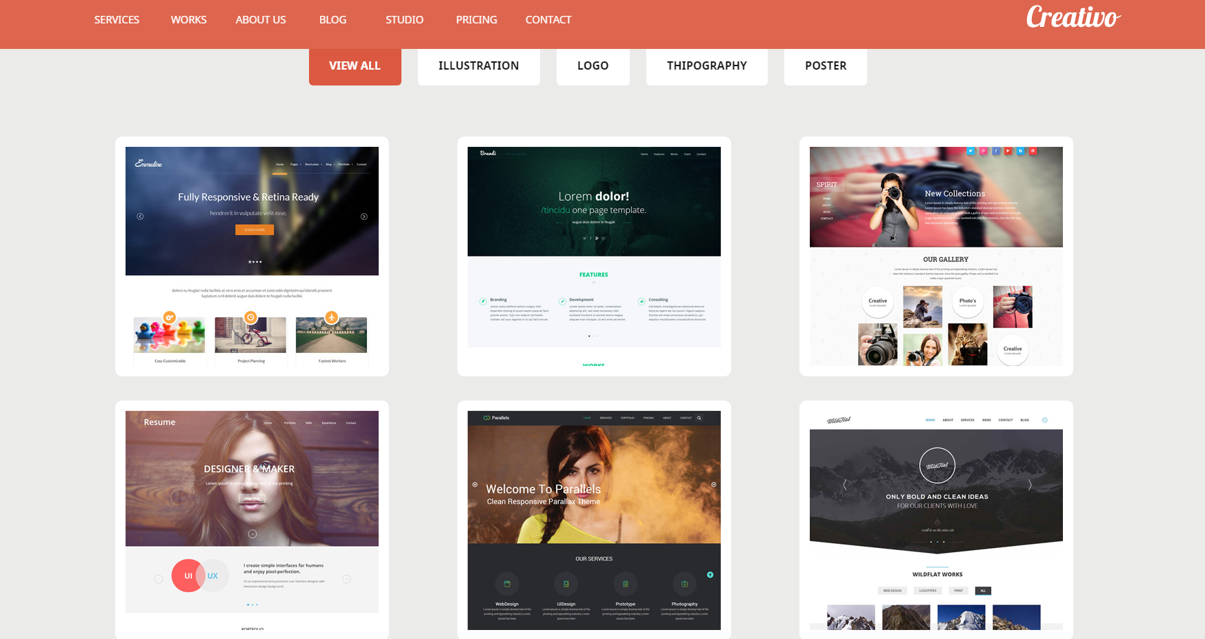1205x639 pixels.
Task: Open the Brandi one page template preview
Action: pos(594,256)
